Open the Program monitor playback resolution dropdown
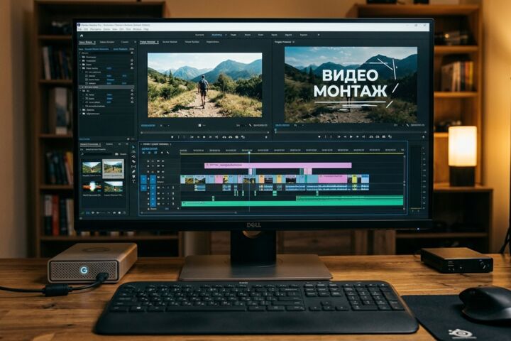Viewport: 511px width, 341px height. [397, 125]
